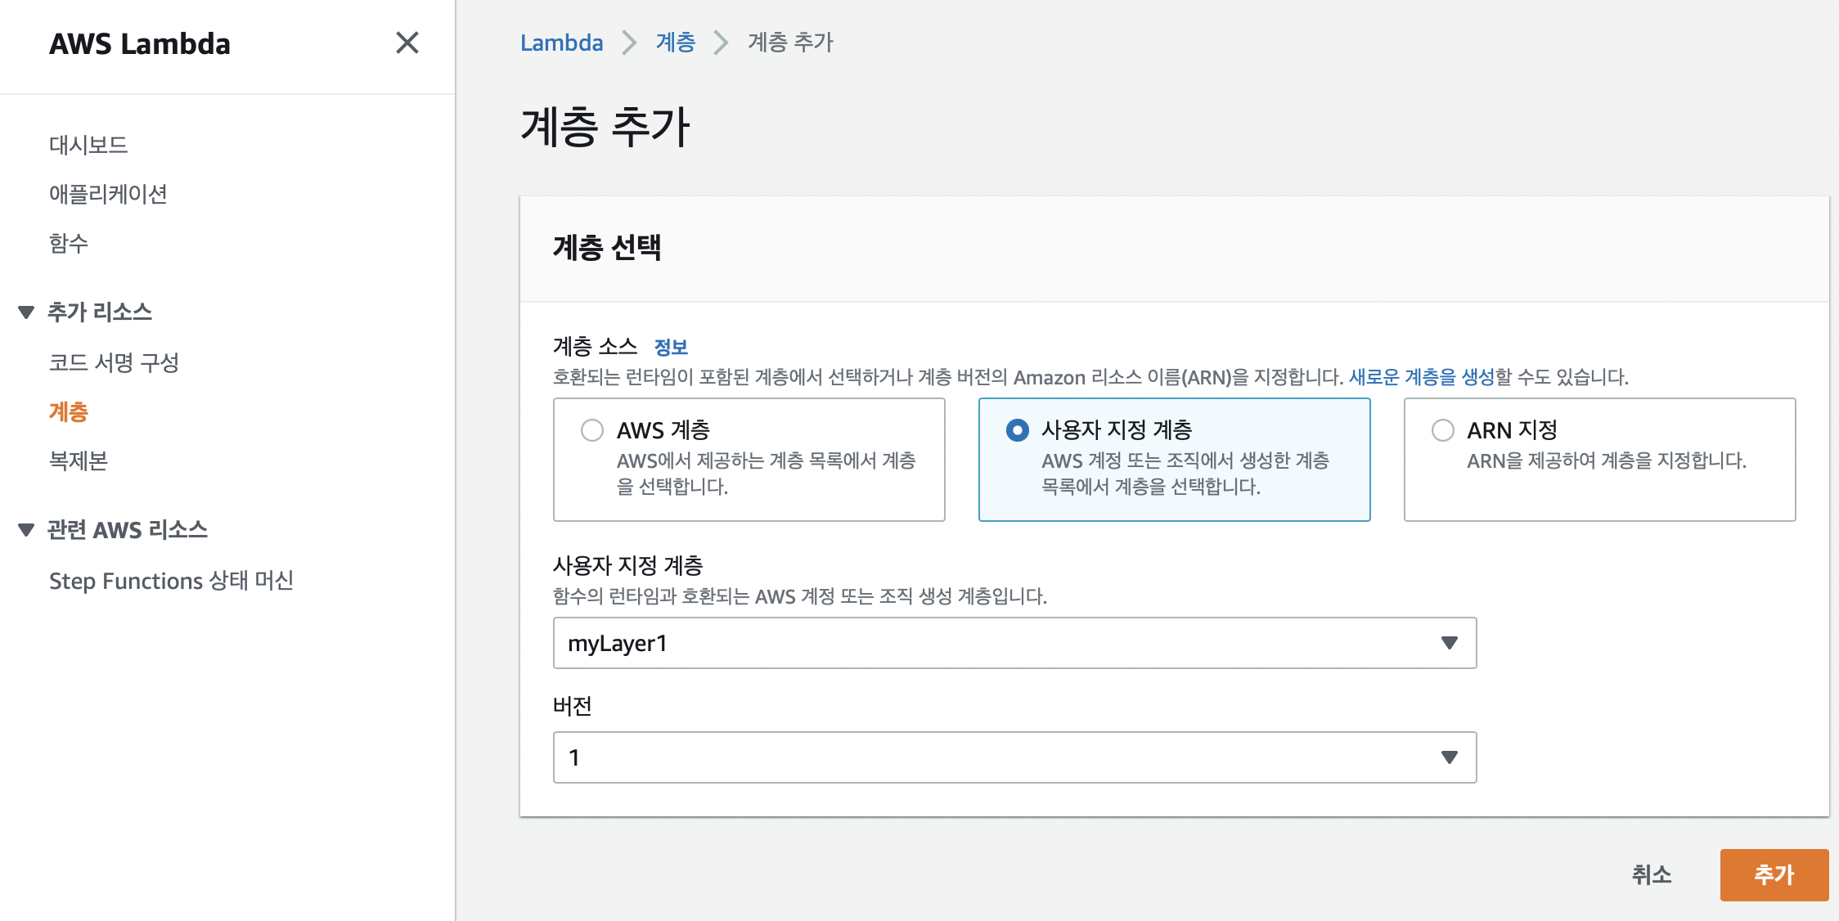Go to Lambda breadcrumb link
The height and width of the screenshot is (921, 1839).
tap(561, 43)
